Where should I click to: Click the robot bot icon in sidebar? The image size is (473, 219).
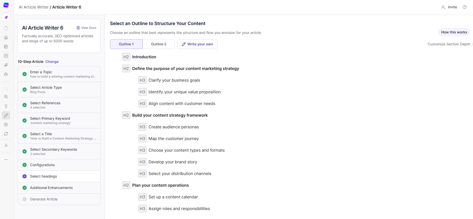6,74
